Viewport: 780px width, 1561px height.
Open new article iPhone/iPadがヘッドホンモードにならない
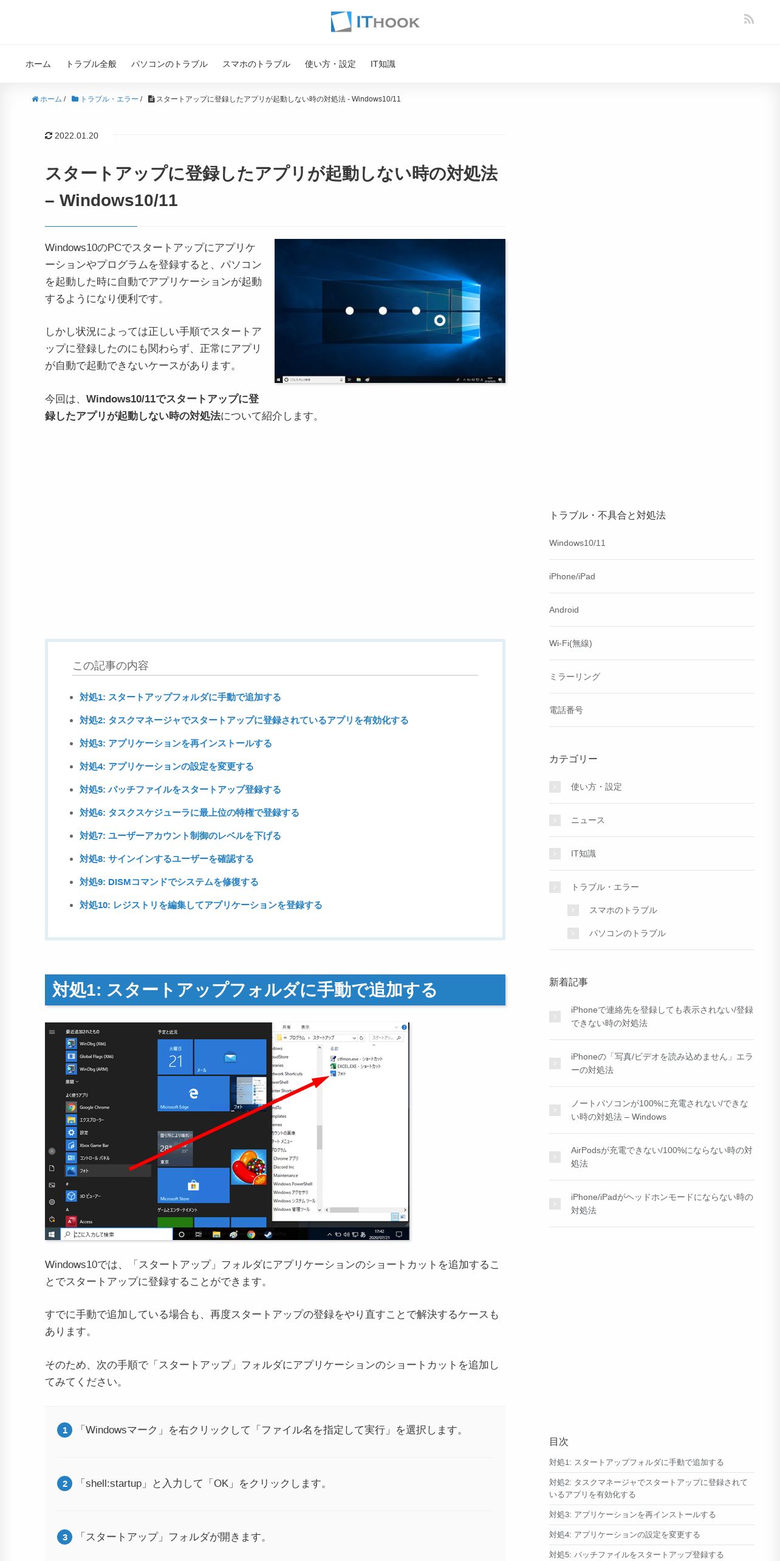[x=662, y=1204]
